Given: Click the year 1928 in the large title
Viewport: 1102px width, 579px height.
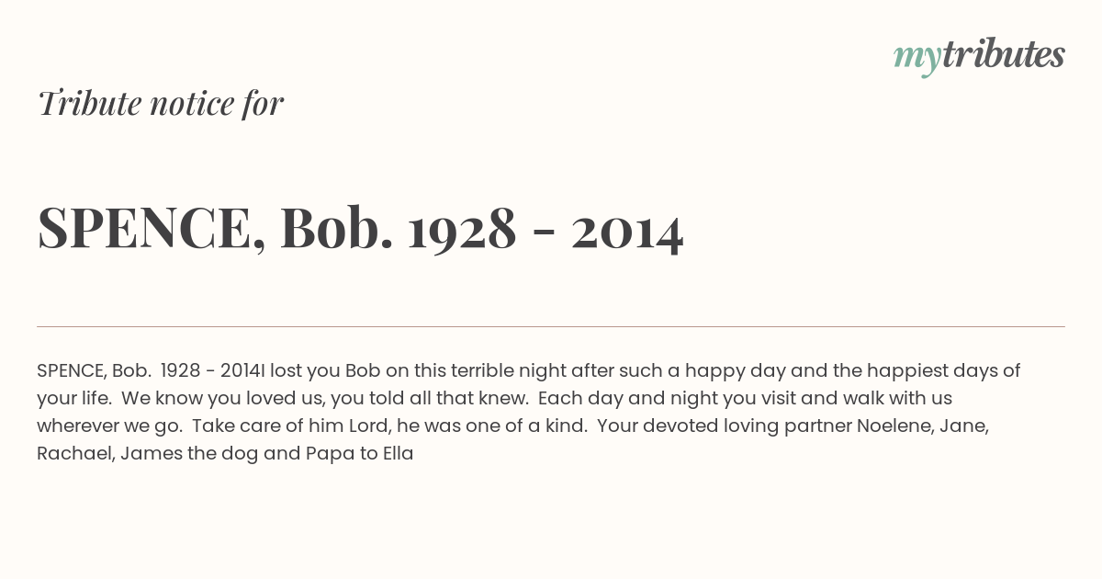Looking at the screenshot, I should 462,230.
